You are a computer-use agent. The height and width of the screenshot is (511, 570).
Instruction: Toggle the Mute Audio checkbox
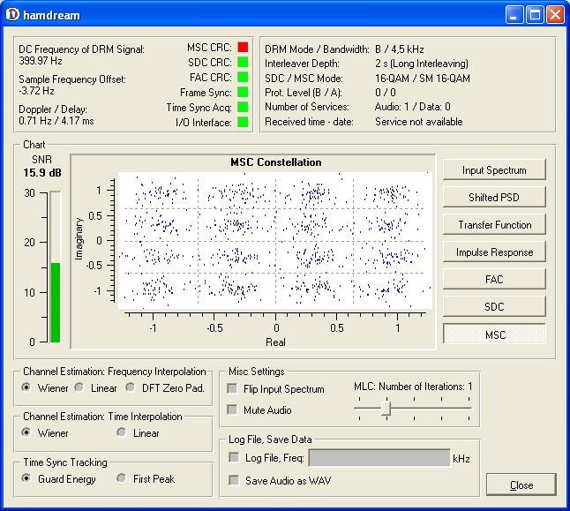[233, 410]
